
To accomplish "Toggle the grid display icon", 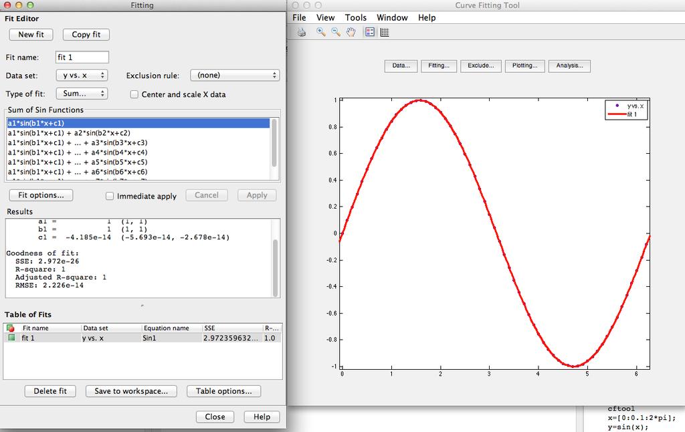I will coord(385,32).
